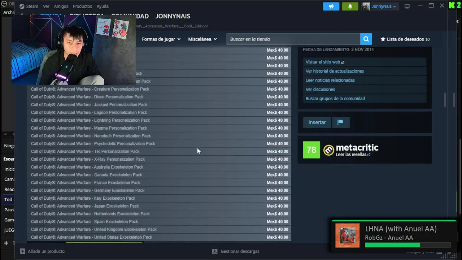Open the Productos menu

pyautogui.click(x=82, y=6)
